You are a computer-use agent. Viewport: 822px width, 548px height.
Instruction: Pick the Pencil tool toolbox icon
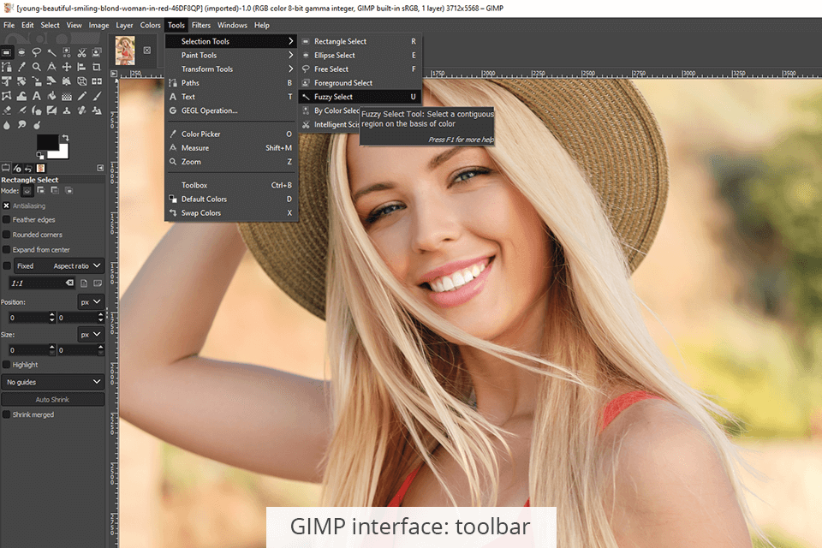click(x=82, y=95)
